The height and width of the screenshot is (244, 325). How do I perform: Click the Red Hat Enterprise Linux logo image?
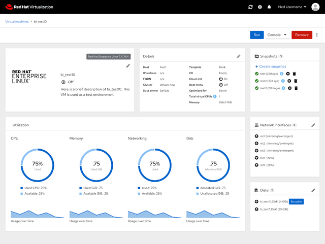[x=29, y=77]
